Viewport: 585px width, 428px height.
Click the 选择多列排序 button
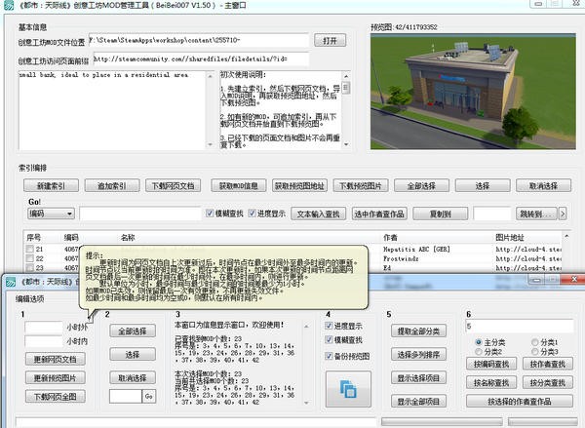(x=418, y=355)
